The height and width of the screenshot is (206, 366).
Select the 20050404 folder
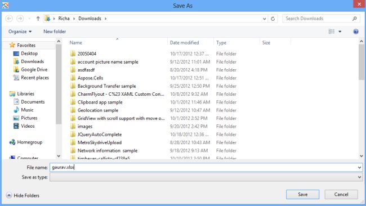click(x=87, y=53)
